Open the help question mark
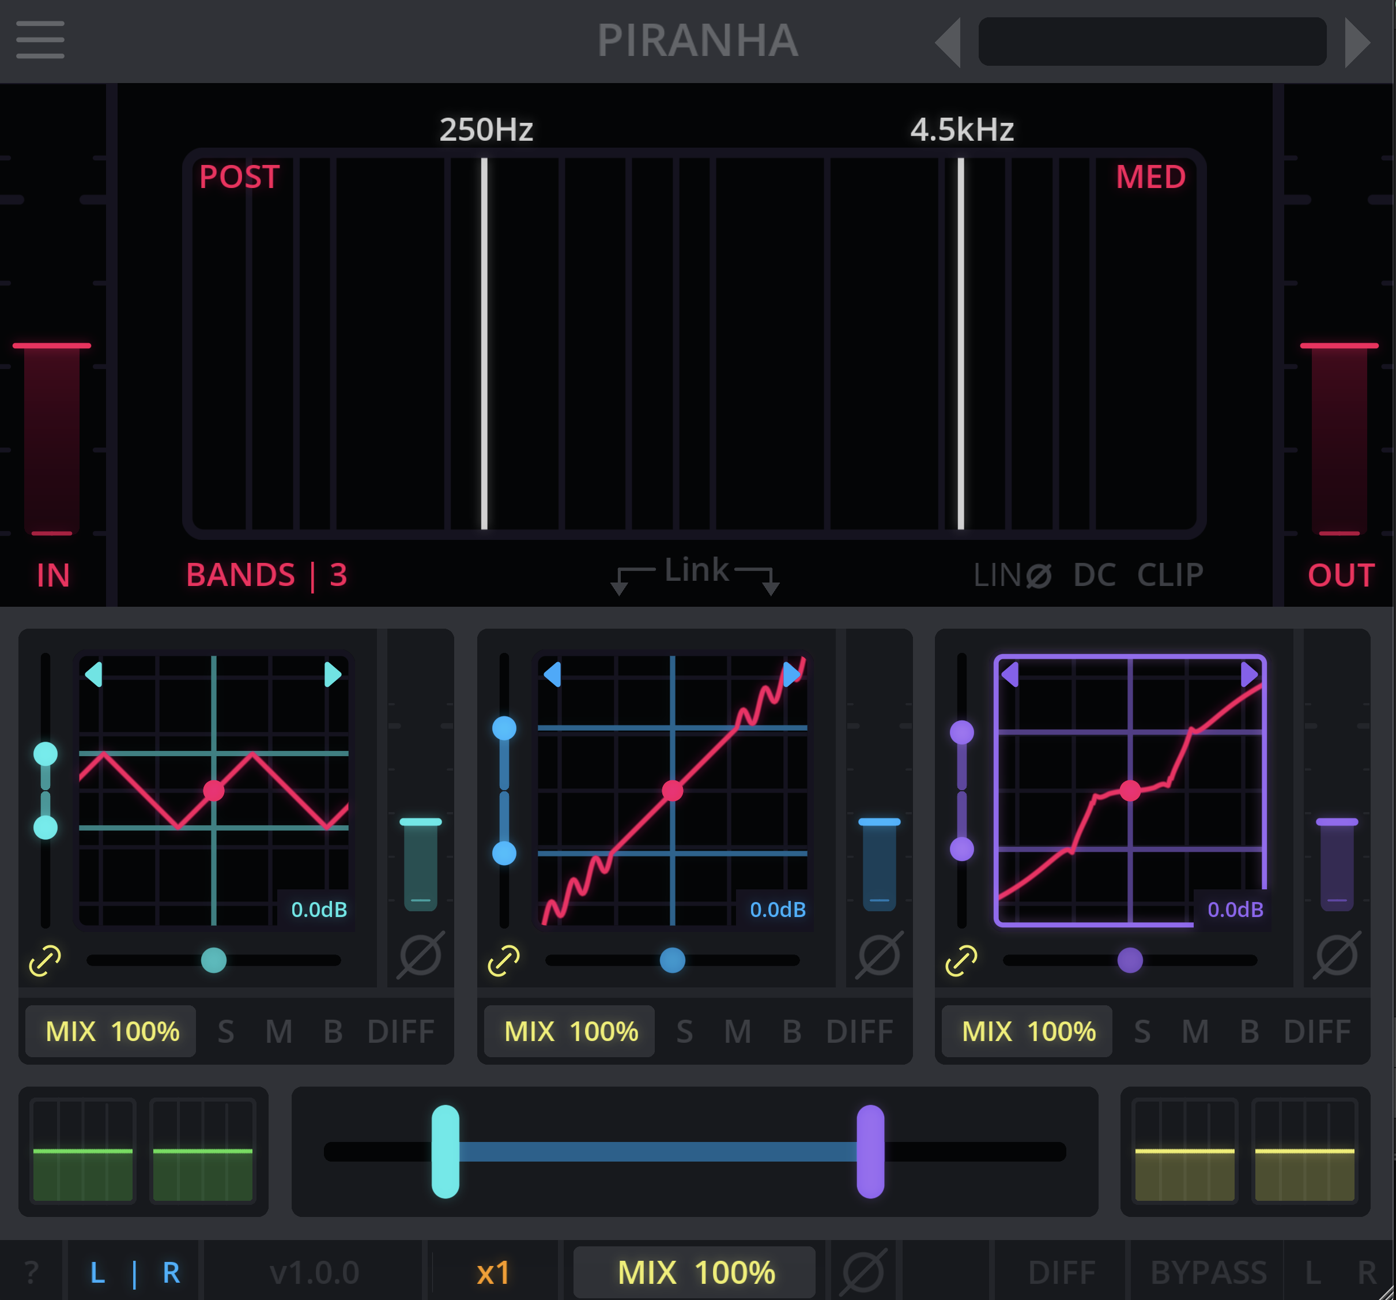The width and height of the screenshot is (1396, 1300). coord(32,1272)
